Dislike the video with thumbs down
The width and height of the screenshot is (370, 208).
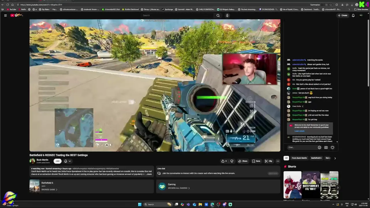pyautogui.click(x=232, y=161)
